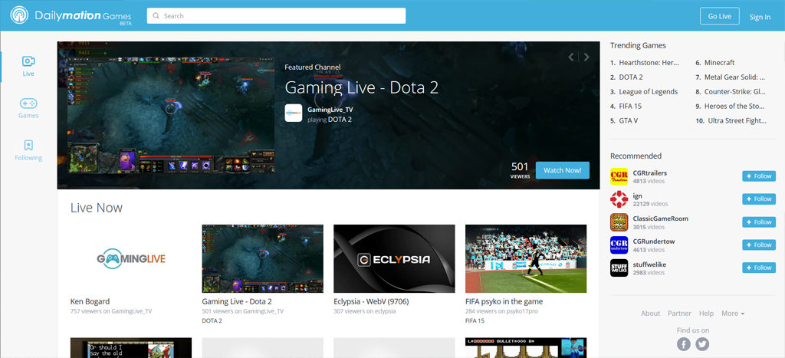The width and height of the screenshot is (785, 358).
Task: Go to previous featured channel arrow
Action: click(571, 57)
